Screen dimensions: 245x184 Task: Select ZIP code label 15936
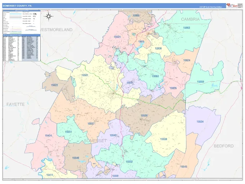[158, 48]
